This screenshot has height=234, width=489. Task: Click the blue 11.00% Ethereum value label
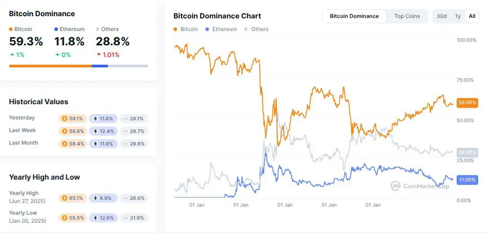tap(467, 180)
